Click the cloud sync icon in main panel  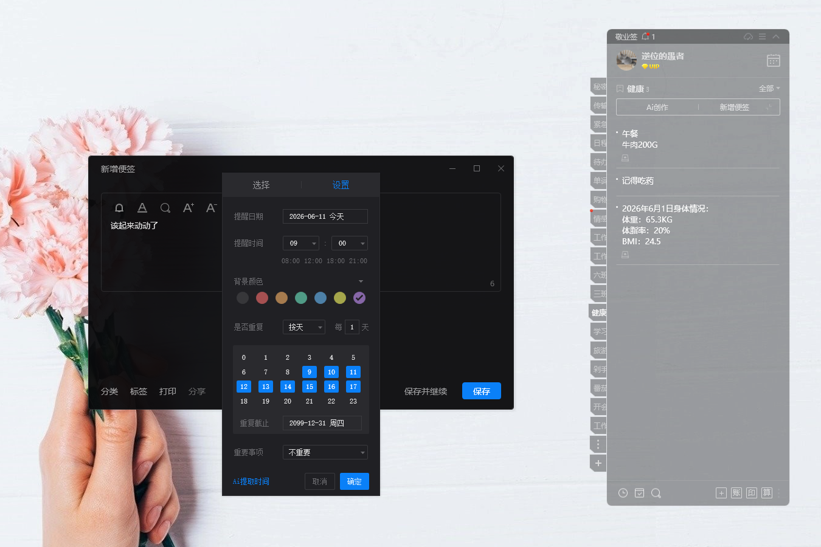[x=749, y=36]
